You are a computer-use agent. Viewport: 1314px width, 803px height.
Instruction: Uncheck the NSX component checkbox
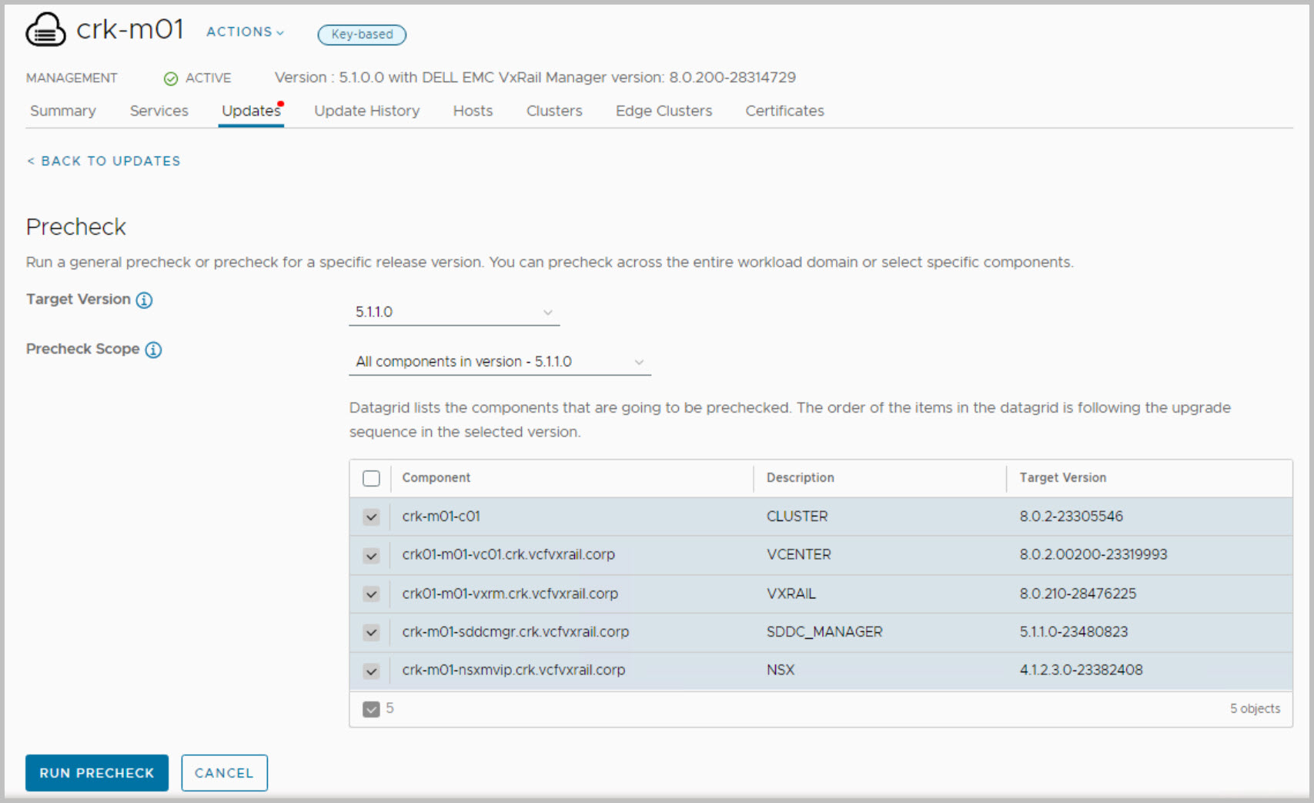pyautogui.click(x=371, y=671)
